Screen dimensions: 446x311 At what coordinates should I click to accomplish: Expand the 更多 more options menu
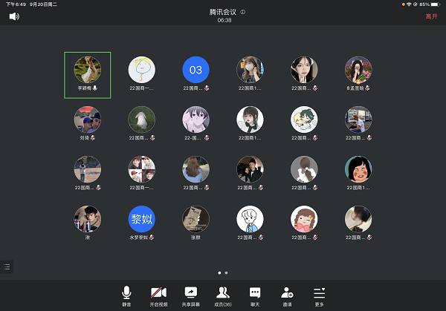319,295
